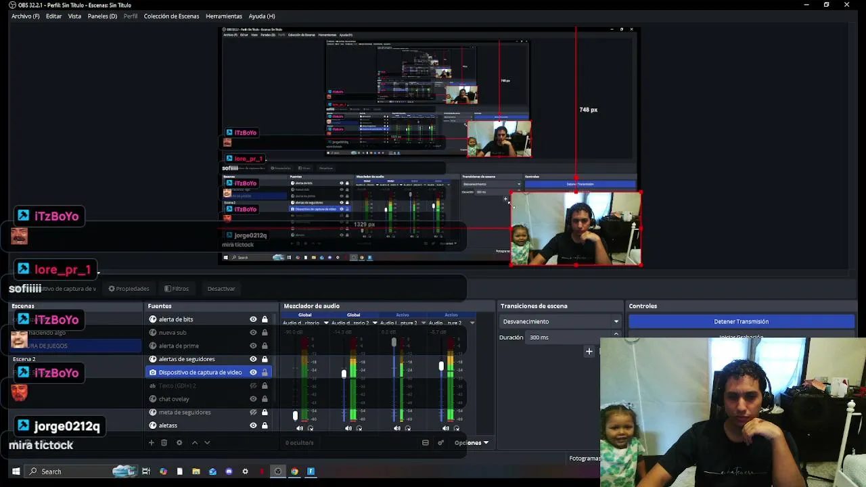Adjust the first Activo channel volume slider

(394, 343)
